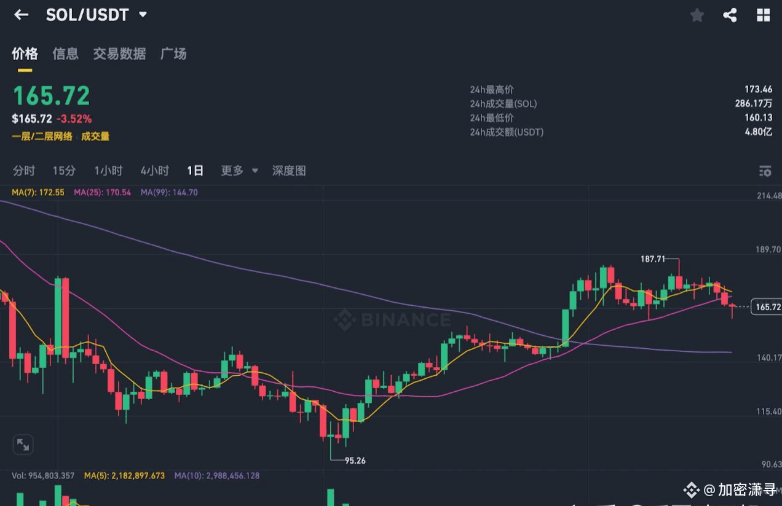Switch chart to 4小时 interval

tap(154, 171)
